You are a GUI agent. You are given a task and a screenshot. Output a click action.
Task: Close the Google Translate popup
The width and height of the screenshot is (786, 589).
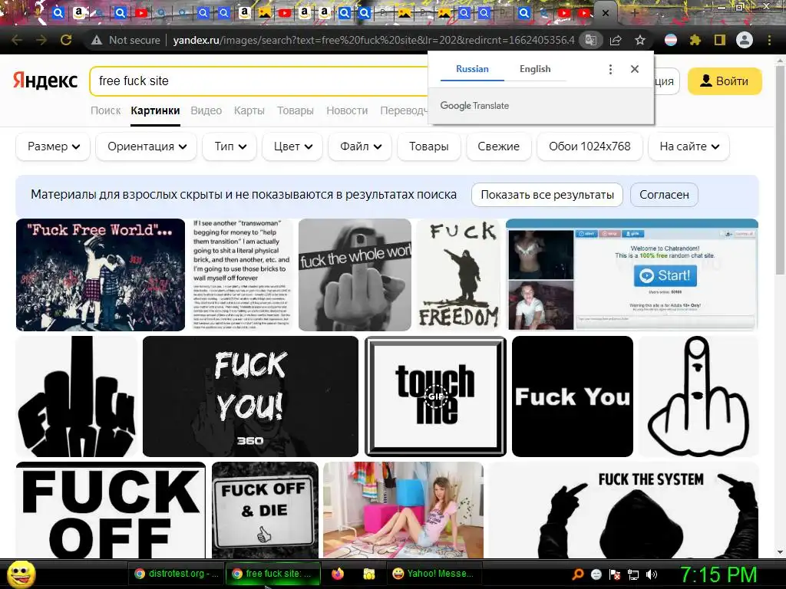[635, 69]
